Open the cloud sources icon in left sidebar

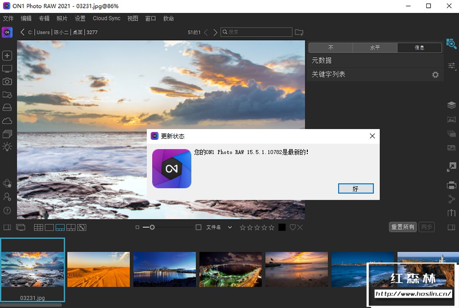pyautogui.click(x=7, y=120)
